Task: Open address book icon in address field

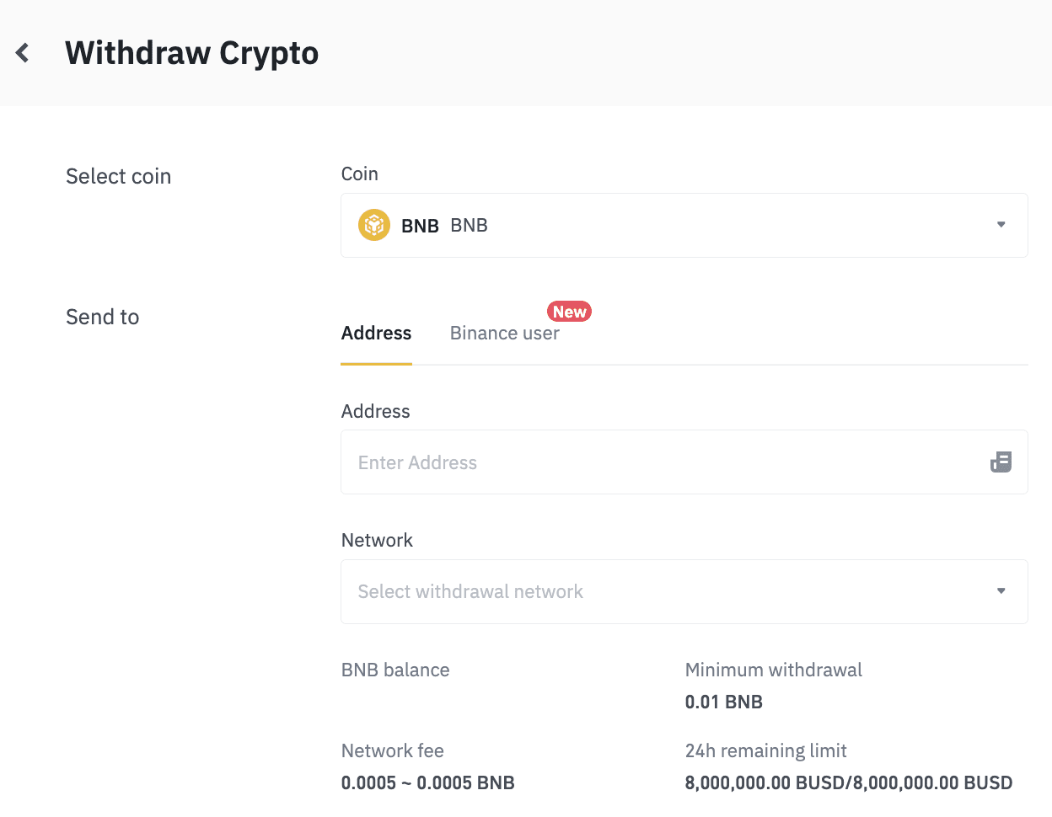Action: (x=1001, y=462)
